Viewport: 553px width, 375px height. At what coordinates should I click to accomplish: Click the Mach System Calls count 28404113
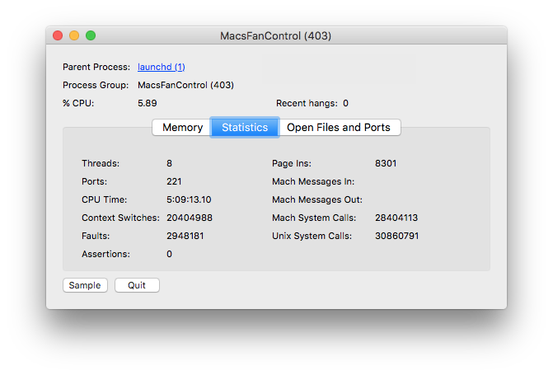click(x=396, y=218)
